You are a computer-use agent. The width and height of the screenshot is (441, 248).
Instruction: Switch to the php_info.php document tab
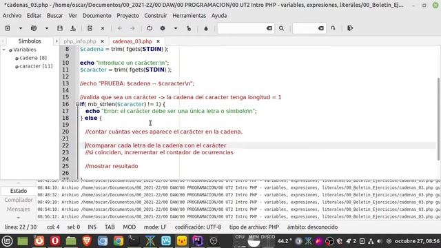[x=80, y=41]
